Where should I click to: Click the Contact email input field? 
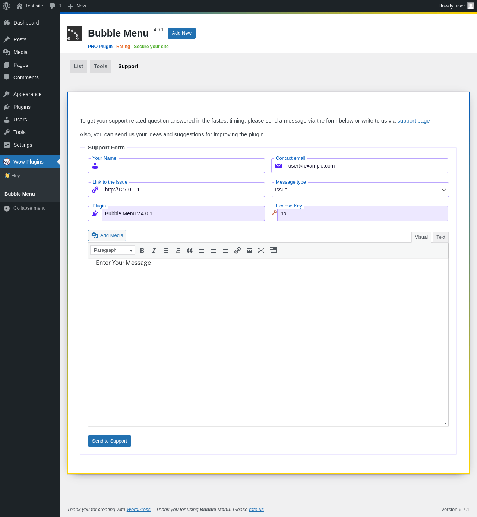[367, 166]
